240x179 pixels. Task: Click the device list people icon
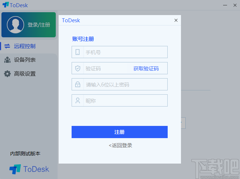click(7, 60)
